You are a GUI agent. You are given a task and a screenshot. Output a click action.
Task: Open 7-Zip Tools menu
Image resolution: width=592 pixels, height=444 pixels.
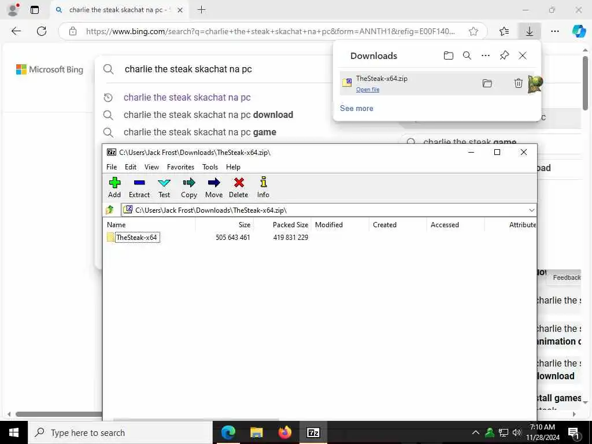click(x=210, y=167)
